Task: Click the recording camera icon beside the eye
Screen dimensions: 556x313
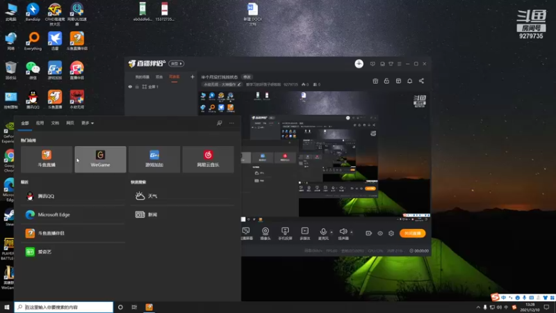Action: pyautogui.click(x=369, y=233)
